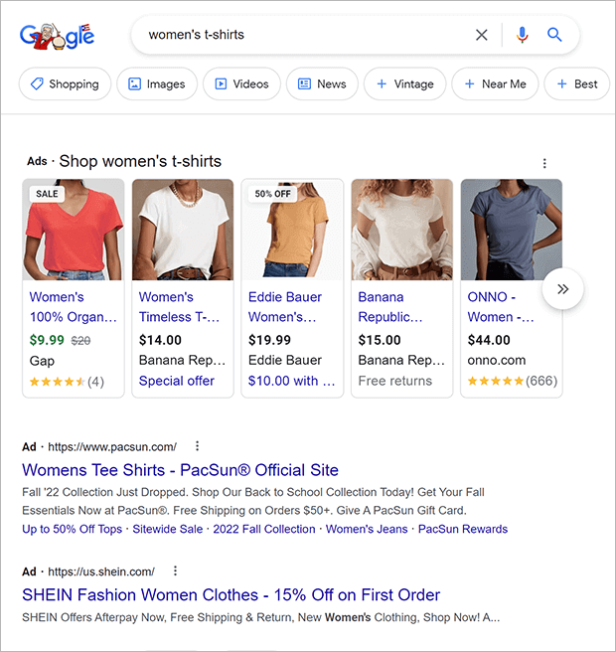
Task: Click the $44.00 ONNO price
Action: coord(489,340)
